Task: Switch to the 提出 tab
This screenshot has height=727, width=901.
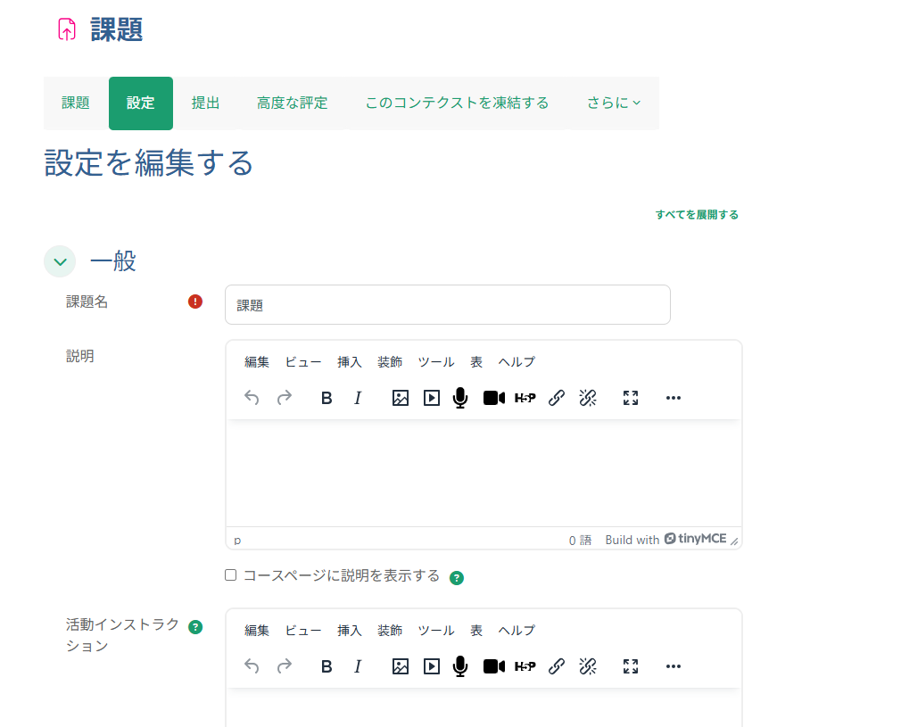Action: coord(205,103)
